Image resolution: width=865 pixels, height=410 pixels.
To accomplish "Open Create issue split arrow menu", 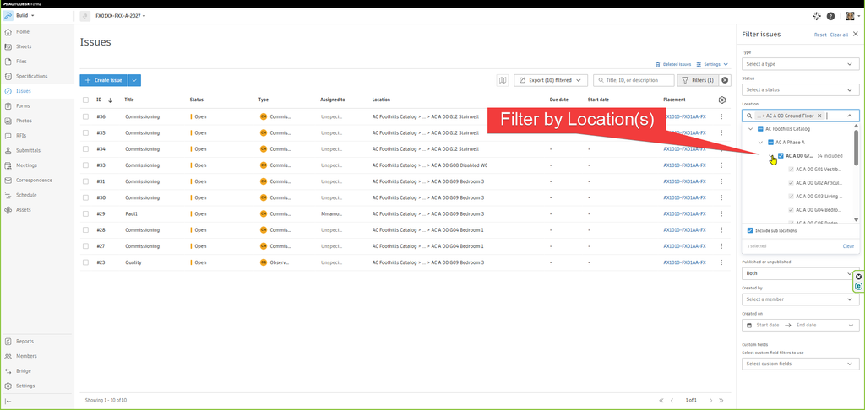I will click(134, 80).
